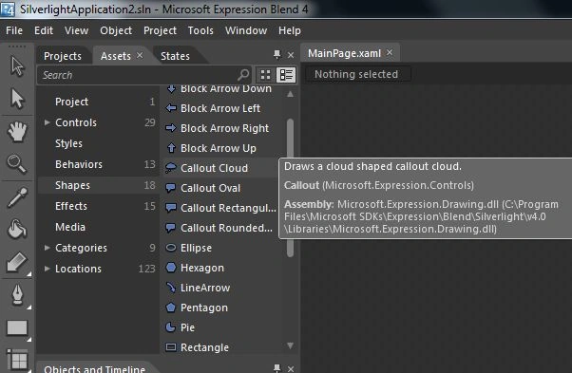Switch to the States tab
Image resolution: width=572 pixels, height=373 pixels.
[x=175, y=56]
